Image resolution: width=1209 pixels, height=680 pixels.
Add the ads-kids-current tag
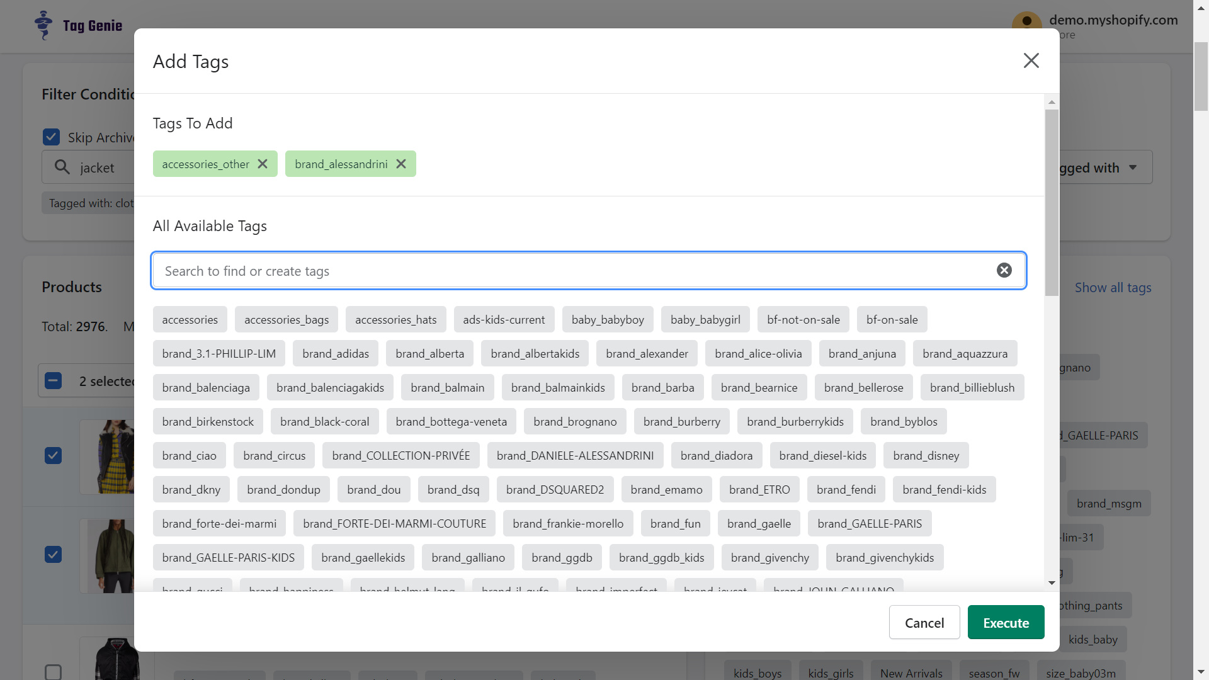504,319
